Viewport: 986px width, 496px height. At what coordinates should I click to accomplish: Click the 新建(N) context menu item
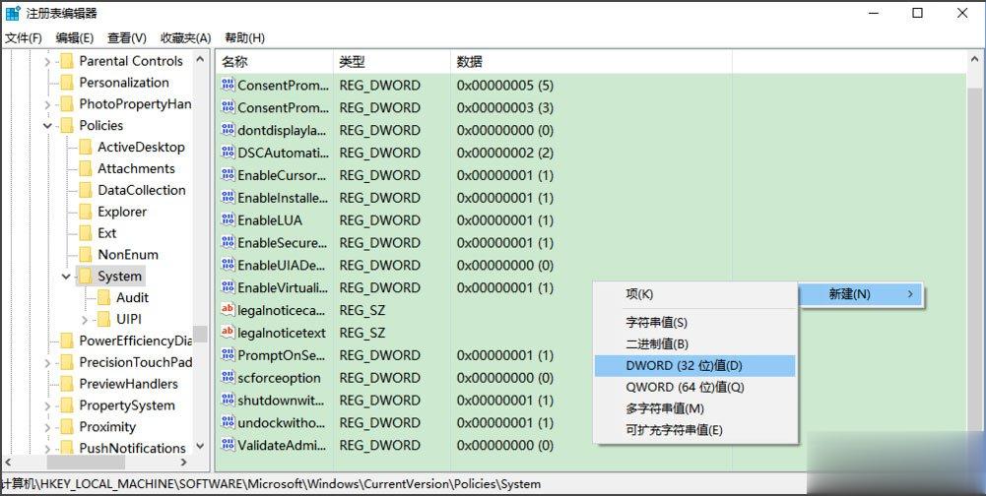(861, 294)
